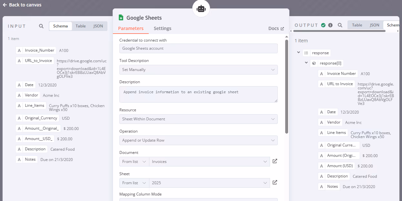Open the Docs link
The height and width of the screenshot is (201, 402).
tap(276, 28)
